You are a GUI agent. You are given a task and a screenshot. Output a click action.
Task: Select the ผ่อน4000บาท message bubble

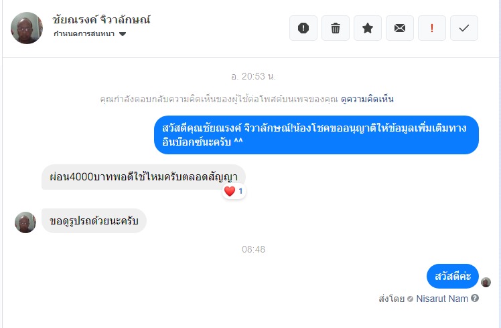coord(143,177)
